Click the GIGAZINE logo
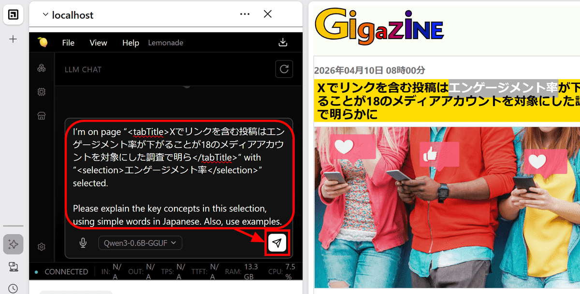 tap(379, 26)
